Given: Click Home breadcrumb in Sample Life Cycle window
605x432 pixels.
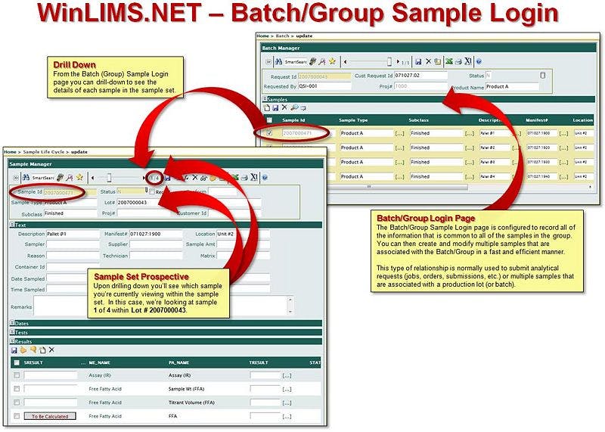Looking at the screenshot, I should [10, 152].
